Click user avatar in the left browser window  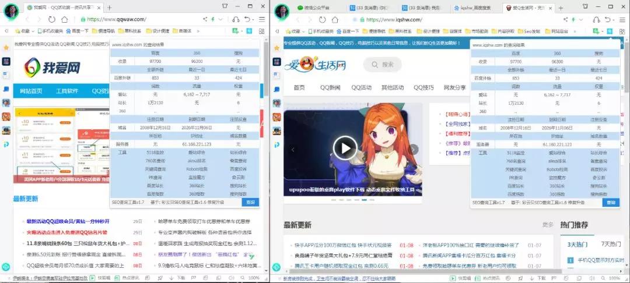pyautogui.click(x=11, y=11)
